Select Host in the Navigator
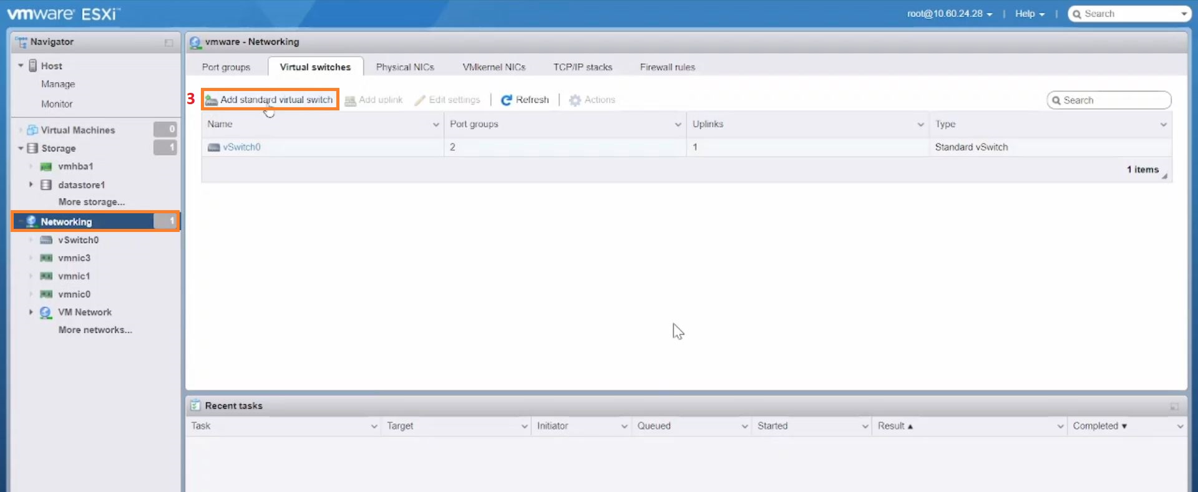The width and height of the screenshot is (1198, 492). pyautogui.click(x=51, y=65)
